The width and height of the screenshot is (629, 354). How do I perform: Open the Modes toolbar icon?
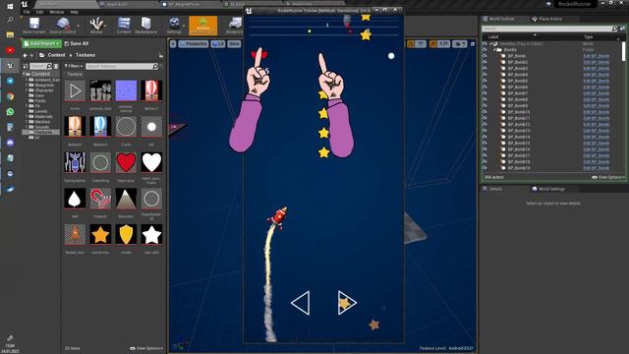[96, 25]
